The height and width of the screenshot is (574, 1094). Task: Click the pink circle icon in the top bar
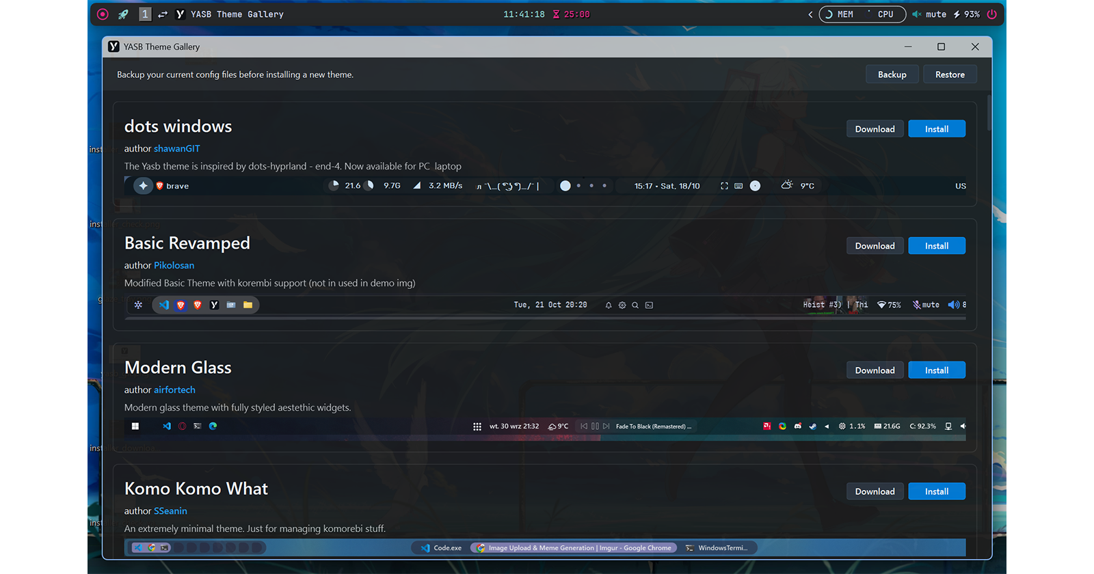[x=103, y=14]
